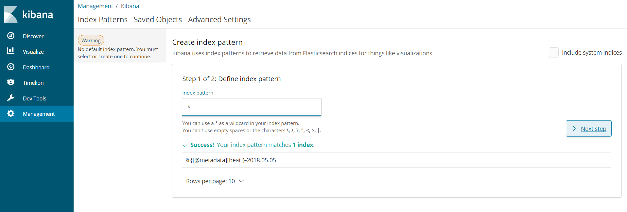Click the Rows per page chevron arrow
Viewport: 627px width, 212px height.
(x=241, y=181)
